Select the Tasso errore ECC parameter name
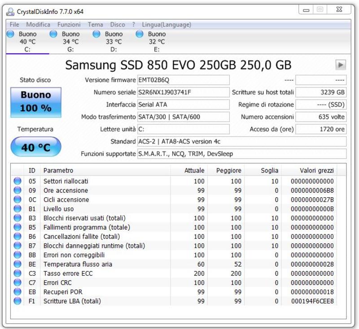This screenshot has height=329, width=359. click(x=68, y=273)
